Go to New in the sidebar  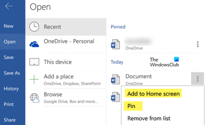point(9,26)
